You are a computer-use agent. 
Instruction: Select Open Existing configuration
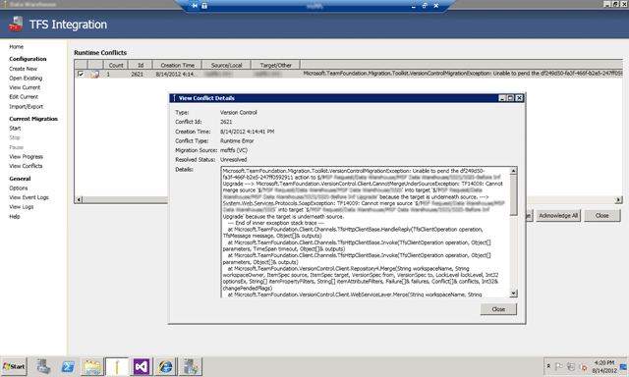click(x=26, y=79)
